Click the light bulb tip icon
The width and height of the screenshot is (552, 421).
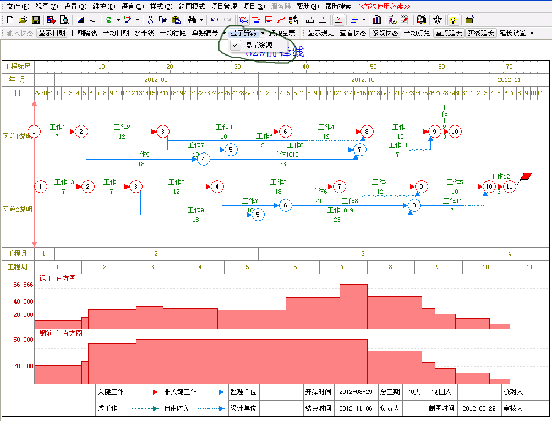pos(453,20)
